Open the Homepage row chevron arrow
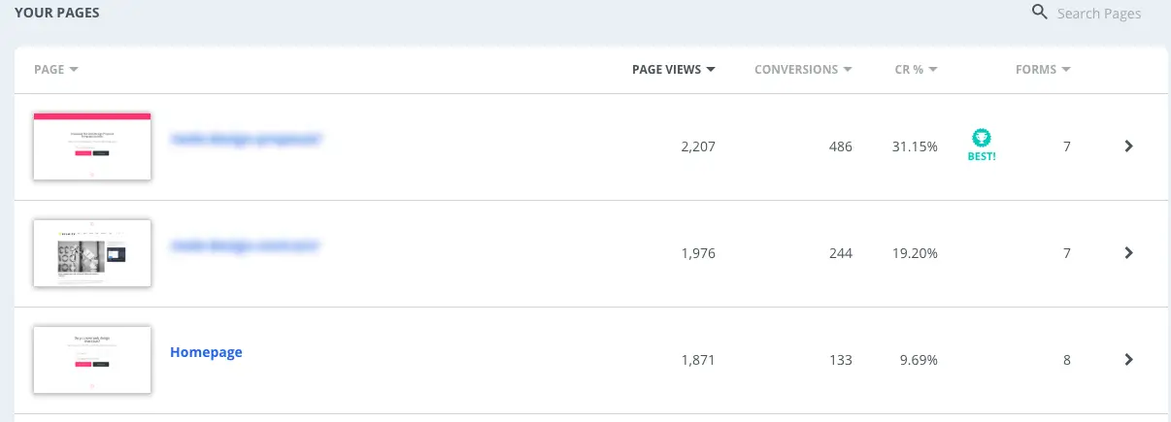This screenshot has width=1171, height=422. [1128, 360]
